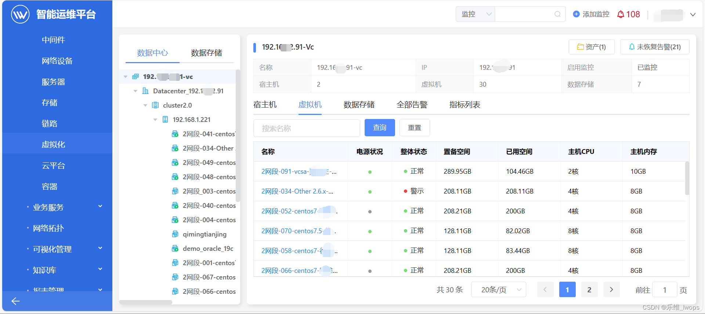Switch to the 数据中心 left panel tab

tap(152, 53)
